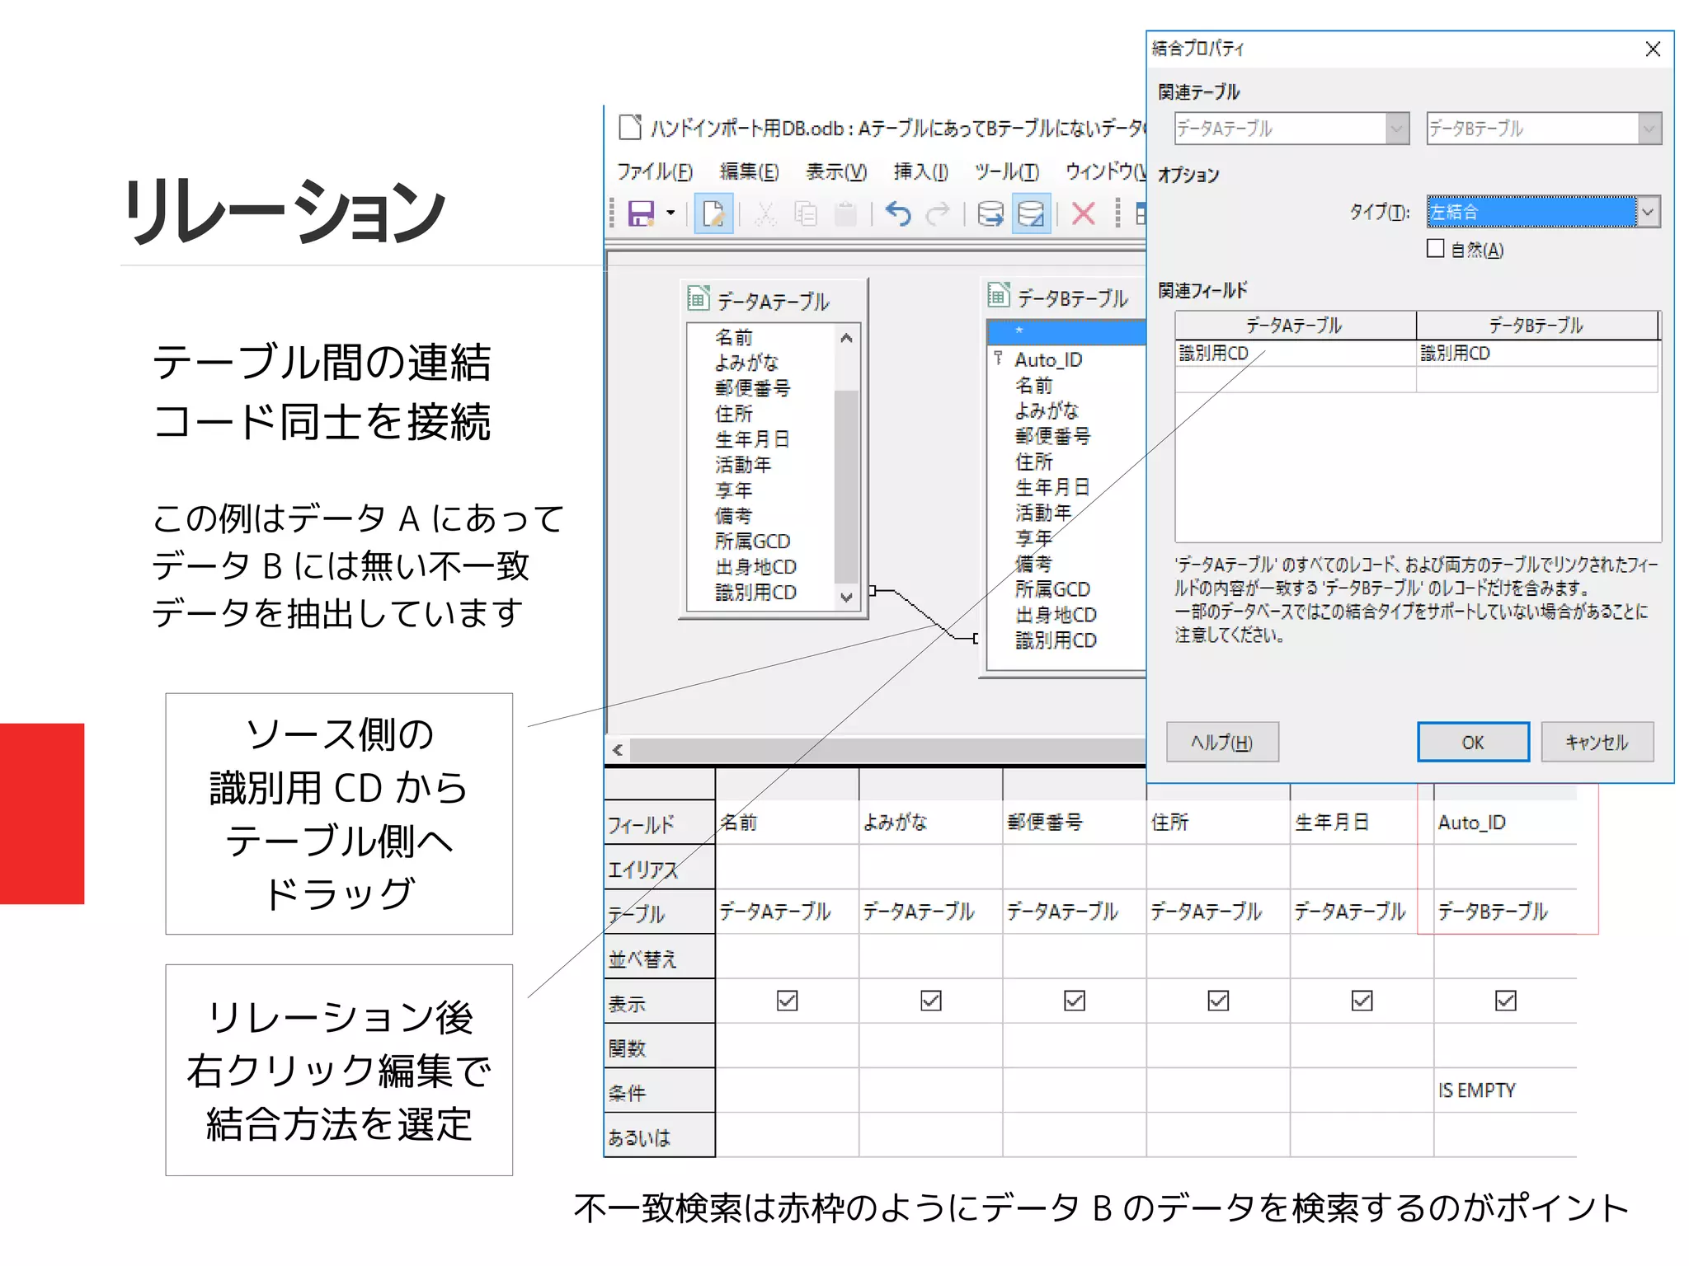Click the OK button in the join dialog
1689x1266 pixels.
[x=1473, y=742]
